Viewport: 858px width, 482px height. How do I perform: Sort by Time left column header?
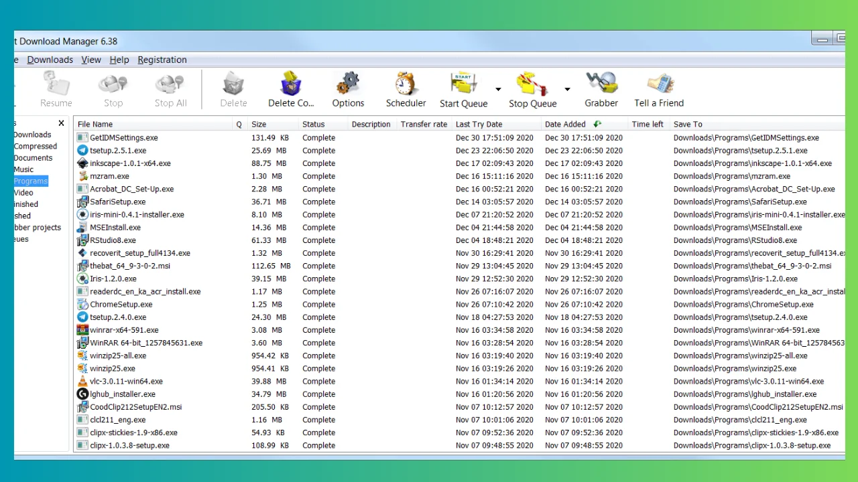click(649, 124)
